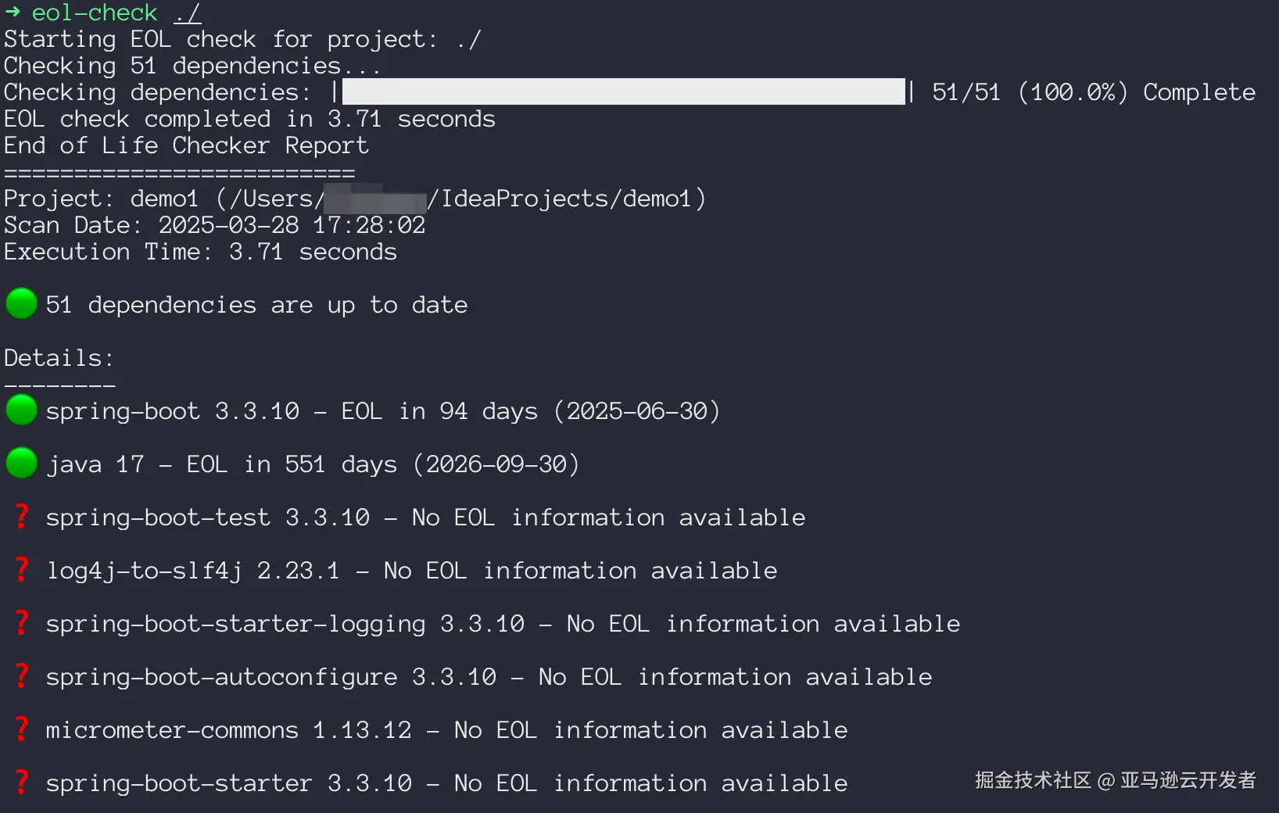Viewport: 1279px width, 813px height.
Task: Click the underlined ./ path argument
Action: tap(188, 13)
